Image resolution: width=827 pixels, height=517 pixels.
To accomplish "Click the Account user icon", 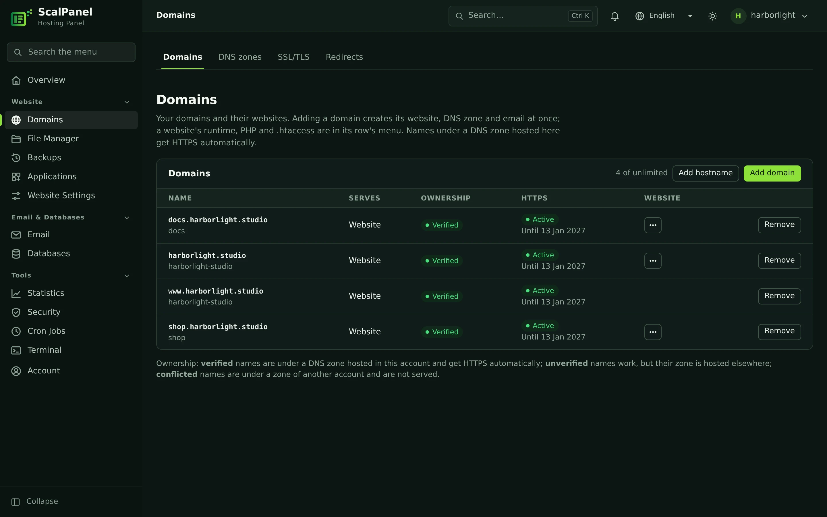I will (16, 371).
